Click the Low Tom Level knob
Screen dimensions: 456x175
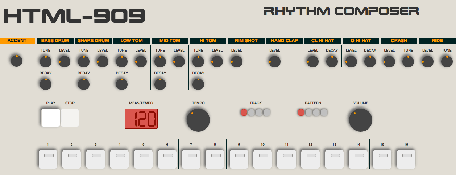tap(141, 62)
